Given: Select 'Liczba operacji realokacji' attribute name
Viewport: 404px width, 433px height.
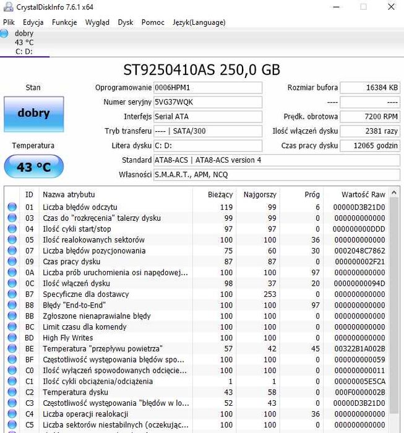Looking at the screenshot, I should [85, 414].
